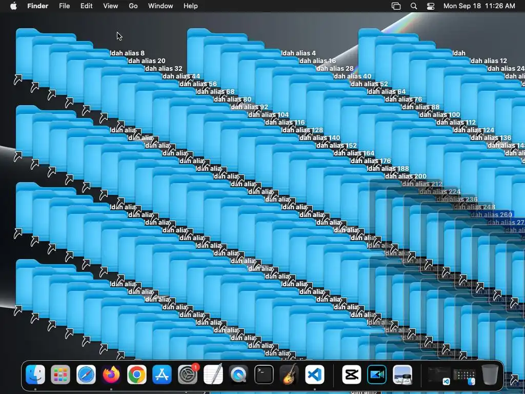
Task: Open the App Store Dock icon
Action: 162,374
